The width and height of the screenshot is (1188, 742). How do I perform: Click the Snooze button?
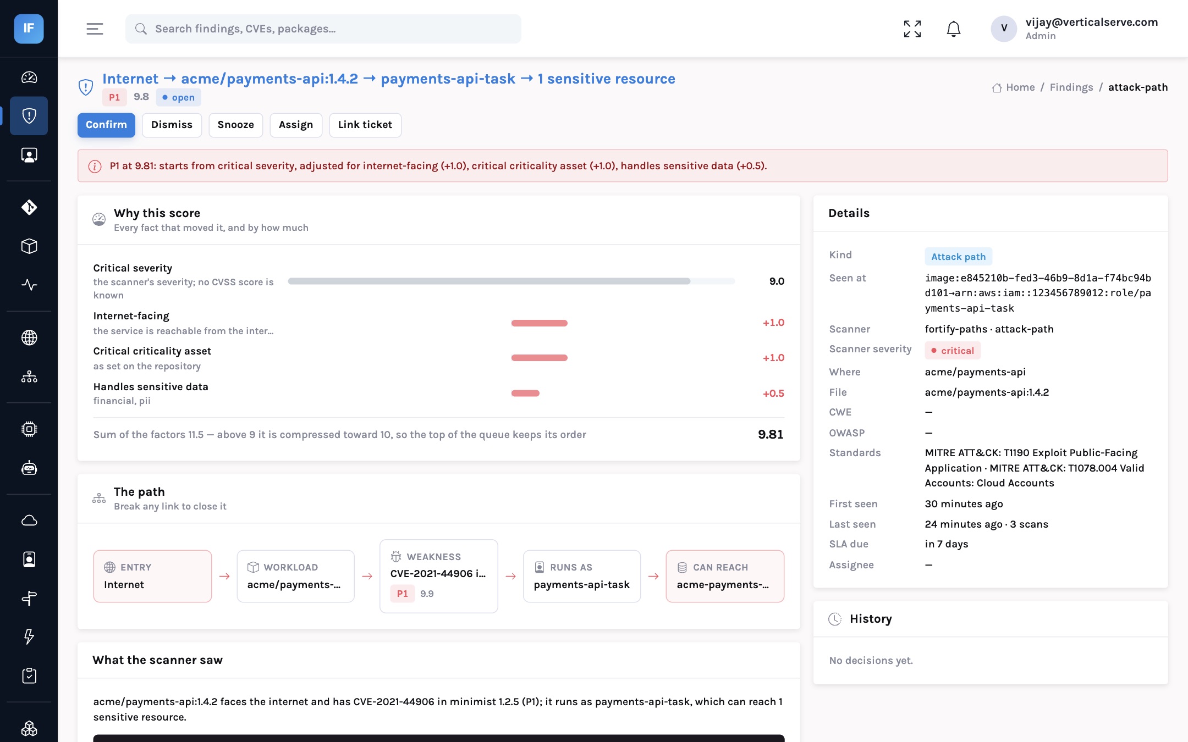tap(235, 125)
